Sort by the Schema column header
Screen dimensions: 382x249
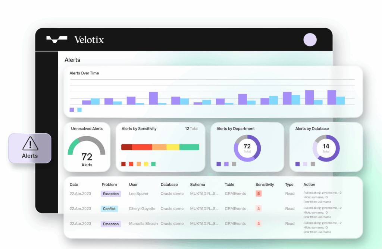(197, 185)
